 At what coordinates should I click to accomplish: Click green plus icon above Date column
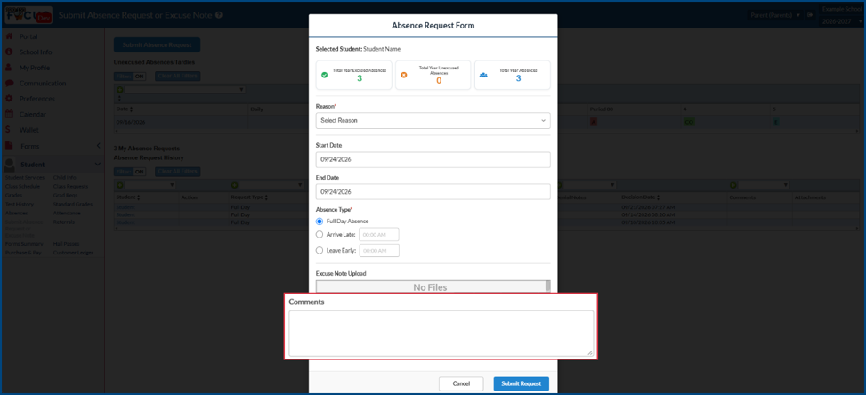119,89
